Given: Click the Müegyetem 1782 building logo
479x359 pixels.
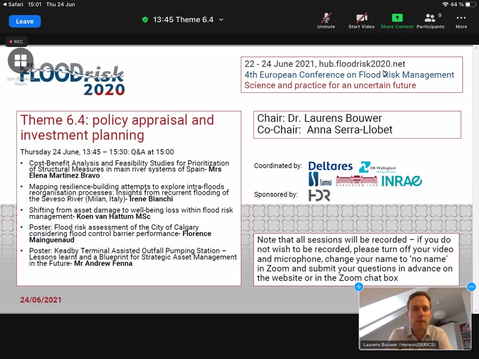Looking at the screenshot, I should [x=356, y=181].
